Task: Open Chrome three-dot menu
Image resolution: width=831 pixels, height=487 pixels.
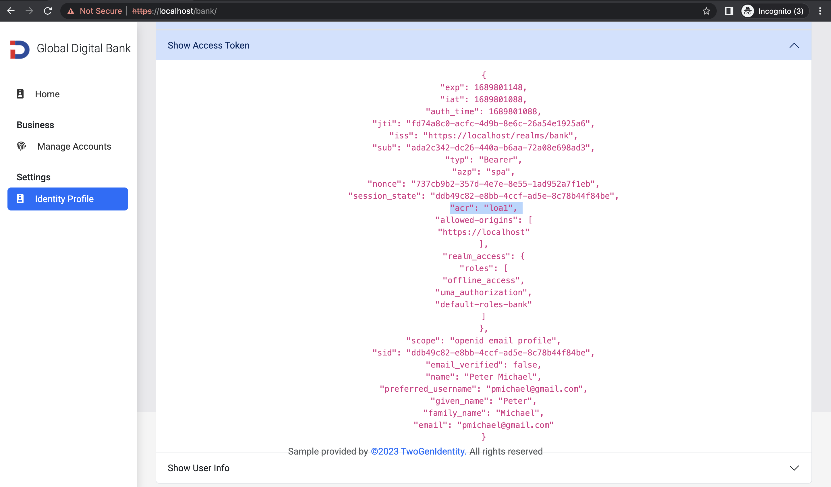Action: pos(820,11)
